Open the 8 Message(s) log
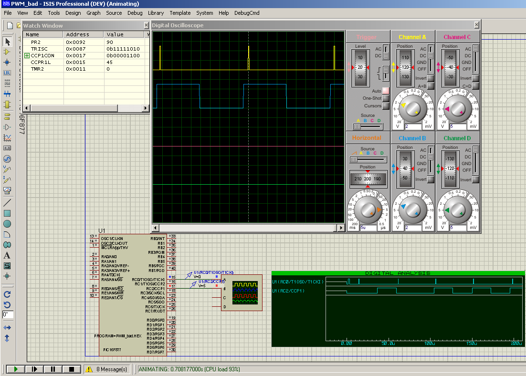 [x=107, y=369]
